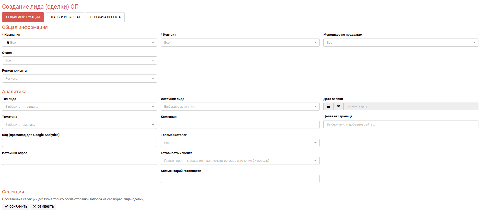
Task: Open the Телемаркетолог dropdown
Action: tap(240, 143)
